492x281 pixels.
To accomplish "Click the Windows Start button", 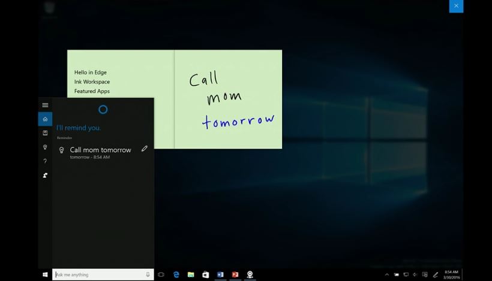I will [45, 274].
